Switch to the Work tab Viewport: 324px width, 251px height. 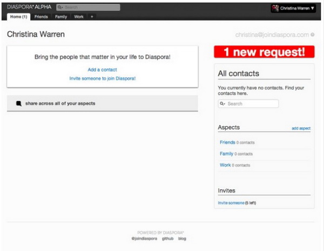pyautogui.click(x=79, y=17)
